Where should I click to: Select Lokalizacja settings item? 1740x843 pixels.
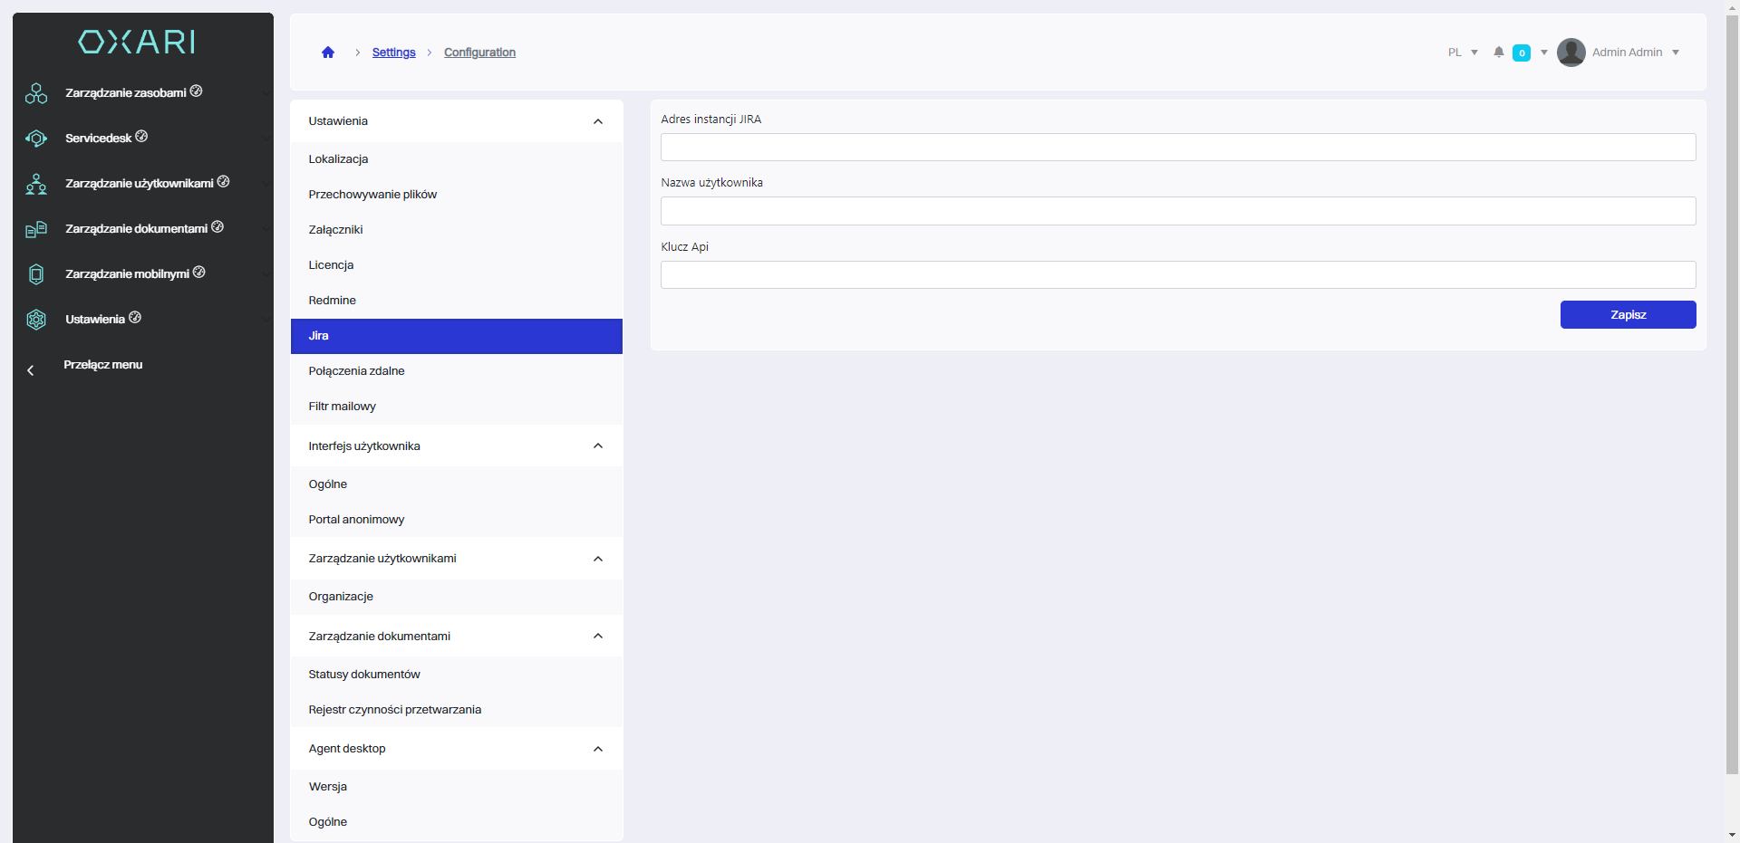[x=457, y=159]
